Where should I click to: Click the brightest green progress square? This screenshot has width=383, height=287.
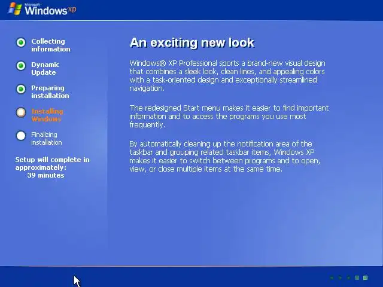point(365,277)
